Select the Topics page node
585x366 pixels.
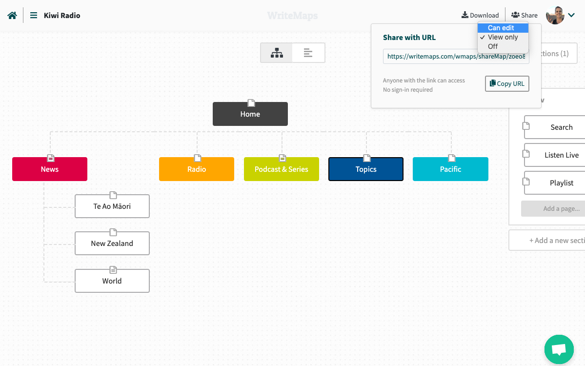(365, 169)
